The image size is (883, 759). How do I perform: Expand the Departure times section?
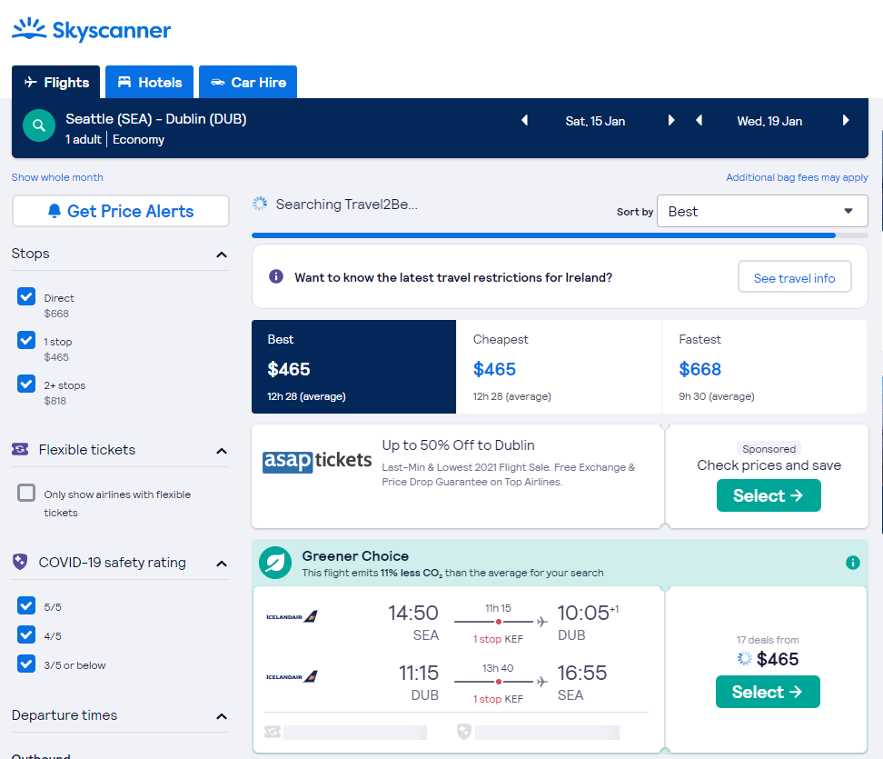[221, 716]
